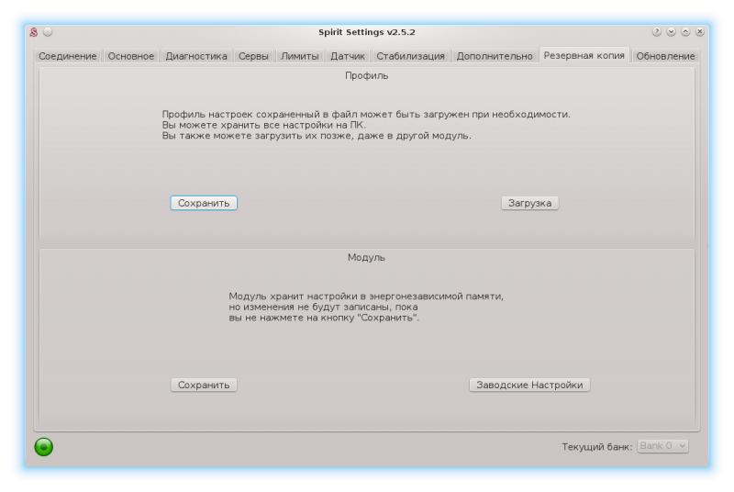
Task: Select the Сервы tab
Action: 253,56
